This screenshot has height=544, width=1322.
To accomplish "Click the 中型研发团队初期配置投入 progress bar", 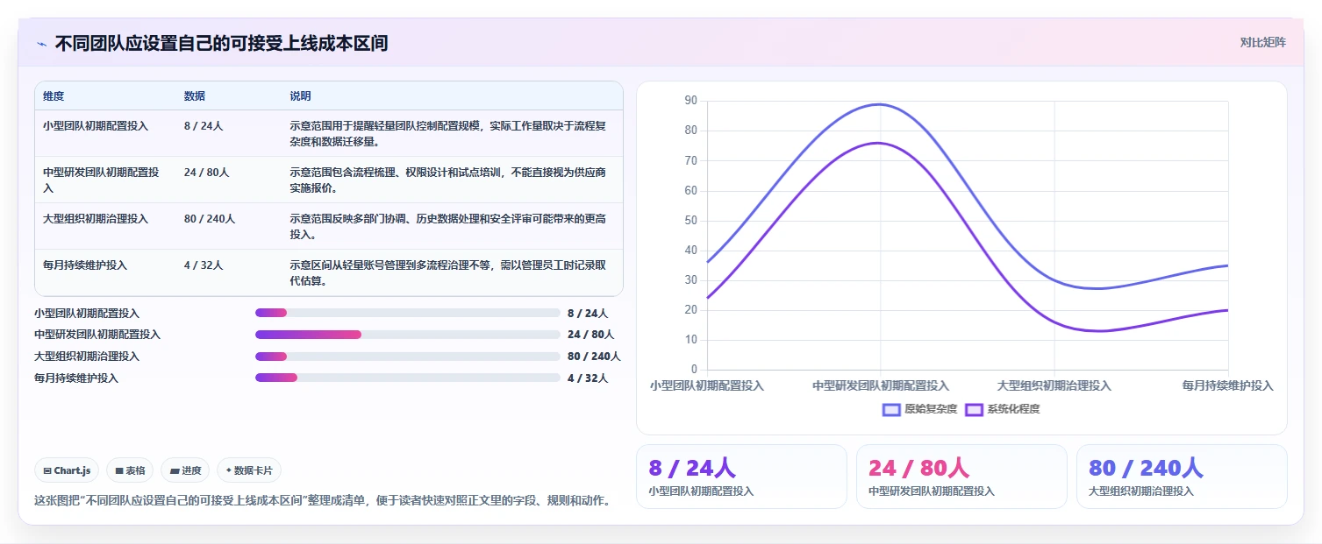I will tap(407, 335).
